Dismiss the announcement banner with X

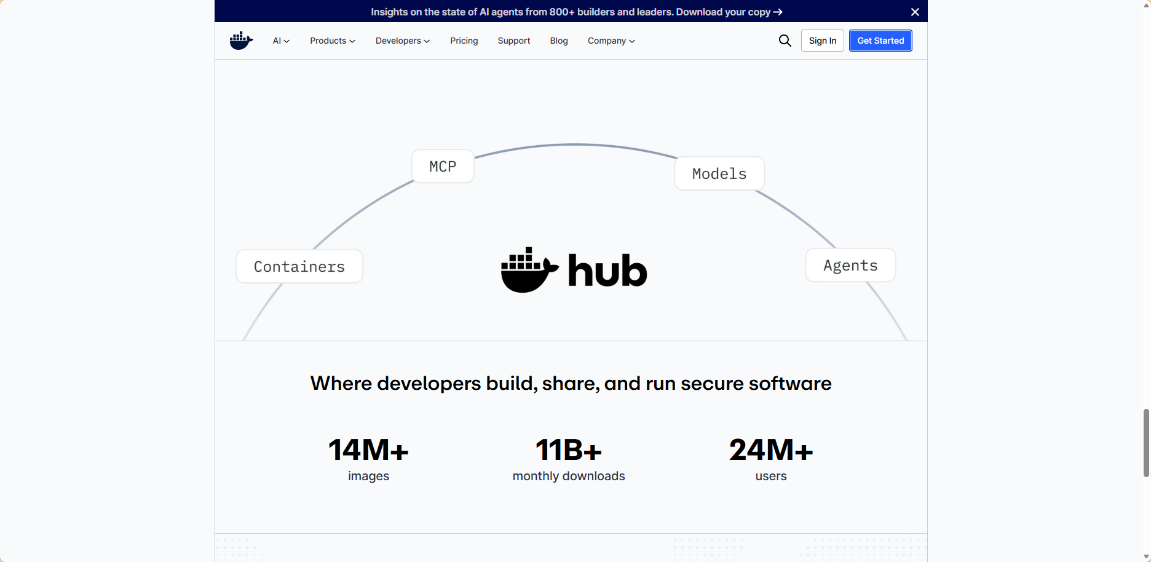click(x=915, y=12)
